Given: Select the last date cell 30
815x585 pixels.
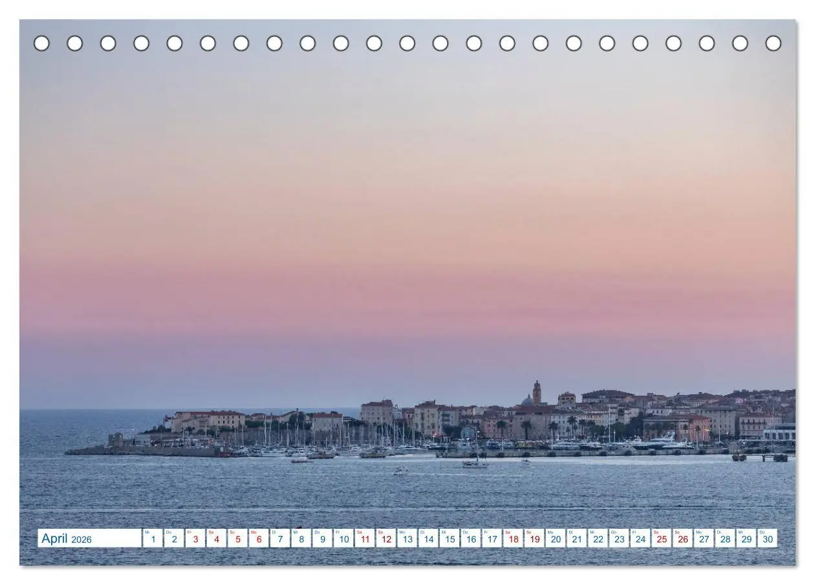Looking at the screenshot, I should point(767,538).
